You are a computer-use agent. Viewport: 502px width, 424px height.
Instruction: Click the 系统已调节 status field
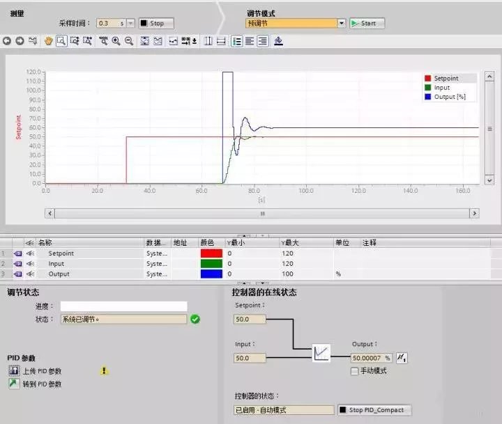[x=123, y=319]
